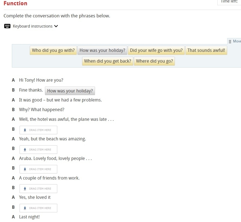The image size is (241, 222).
Task: Click the Function heading
Action: 15,3
